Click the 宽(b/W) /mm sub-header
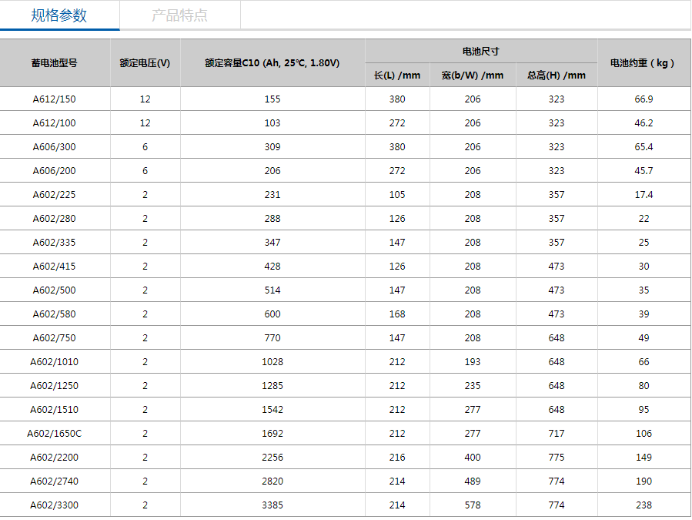Screen dimensions: 692x520 pyautogui.click(x=473, y=75)
